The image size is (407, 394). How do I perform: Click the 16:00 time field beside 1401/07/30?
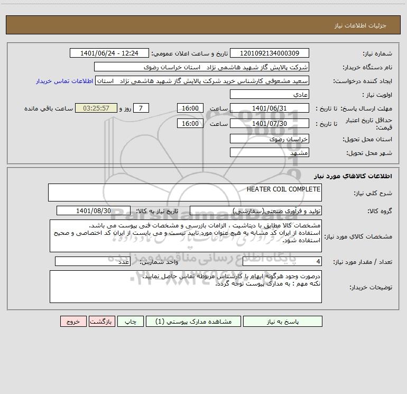tap(190, 123)
